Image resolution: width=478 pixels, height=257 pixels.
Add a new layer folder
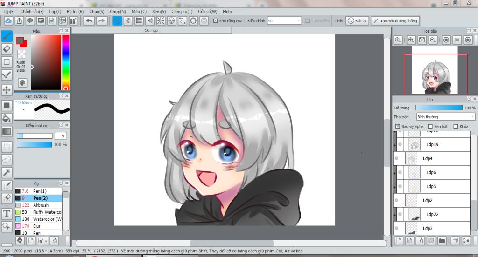click(x=442, y=241)
